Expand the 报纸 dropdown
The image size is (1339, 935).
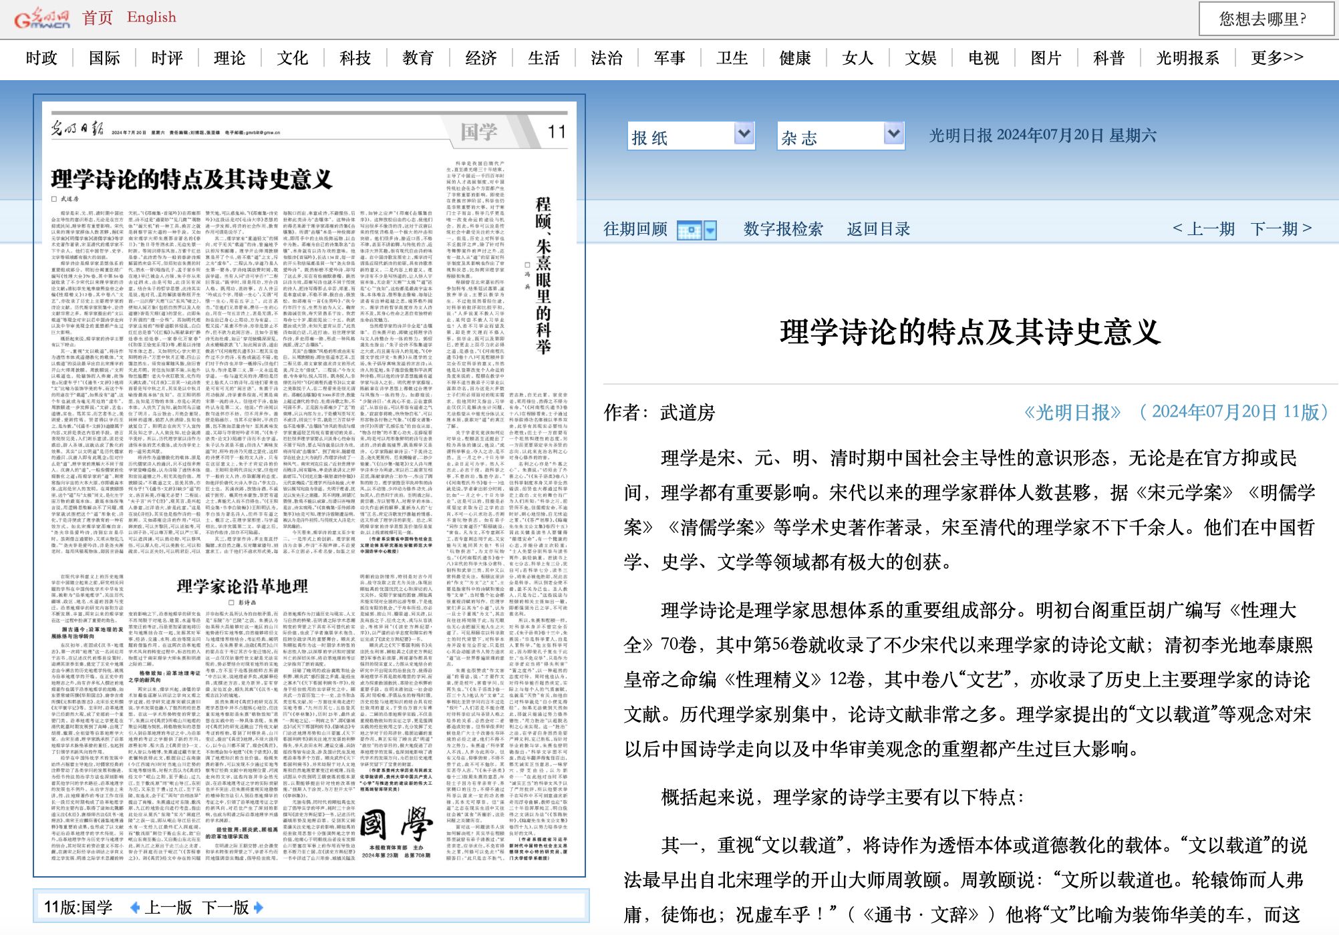pos(691,136)
